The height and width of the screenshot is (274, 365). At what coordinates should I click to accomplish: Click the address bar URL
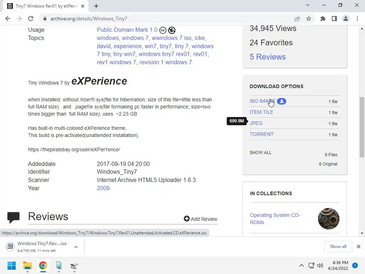[x=89, y=19]
